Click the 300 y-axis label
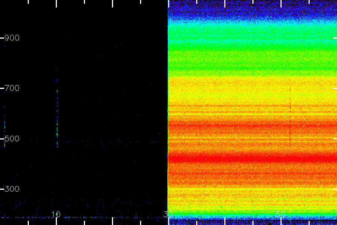This screenshot has width=337, height=225. point(12,189)
